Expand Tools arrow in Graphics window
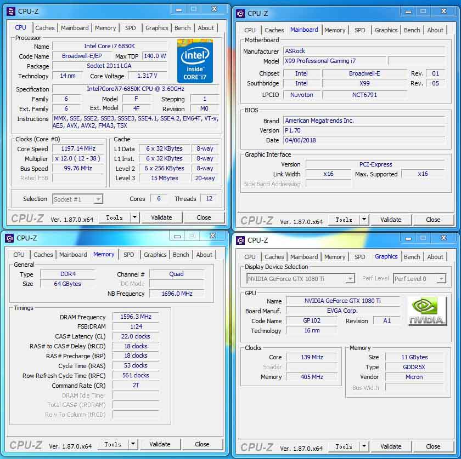This screenshot has width=461, height=459. point(364,446)
